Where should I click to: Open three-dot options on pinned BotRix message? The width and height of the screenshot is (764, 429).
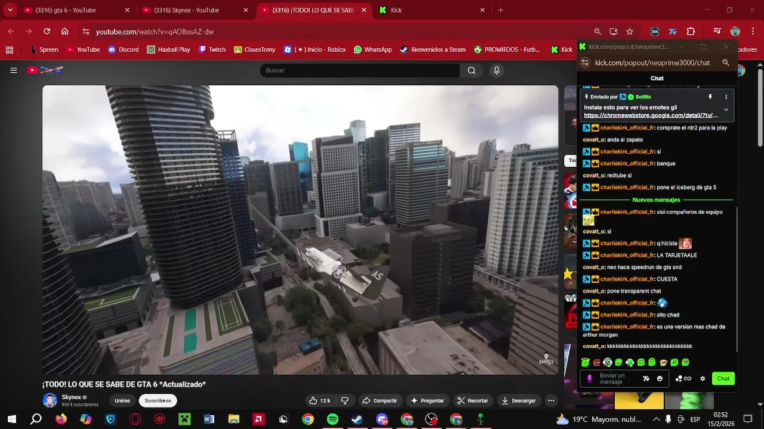(x=726, y=97)
